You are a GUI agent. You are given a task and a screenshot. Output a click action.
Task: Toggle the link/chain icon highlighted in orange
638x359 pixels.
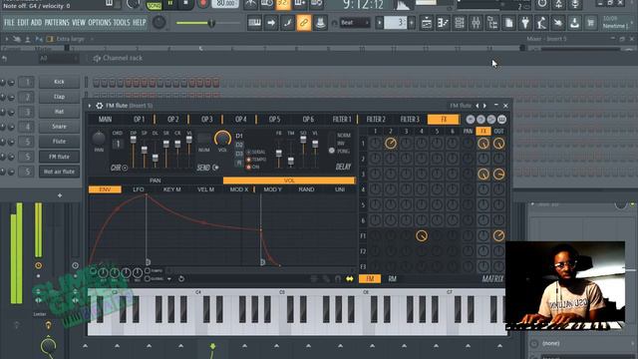pos(303,23)
